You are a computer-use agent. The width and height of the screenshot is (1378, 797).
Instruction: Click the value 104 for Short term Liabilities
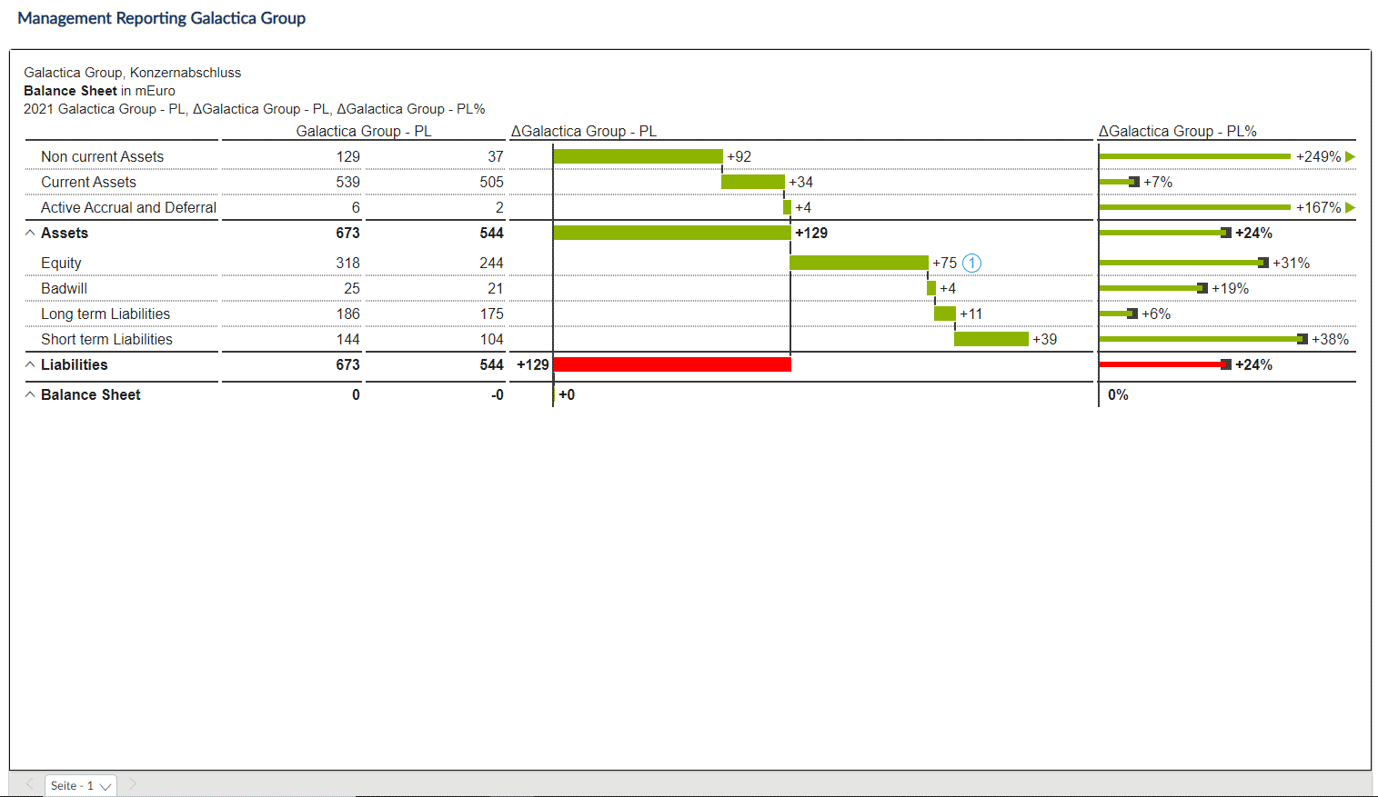(x=491, y=339)
